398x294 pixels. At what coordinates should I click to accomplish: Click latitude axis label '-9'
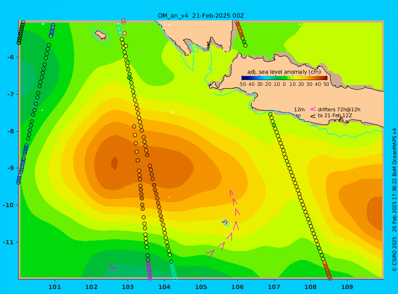tap(10, 168)
